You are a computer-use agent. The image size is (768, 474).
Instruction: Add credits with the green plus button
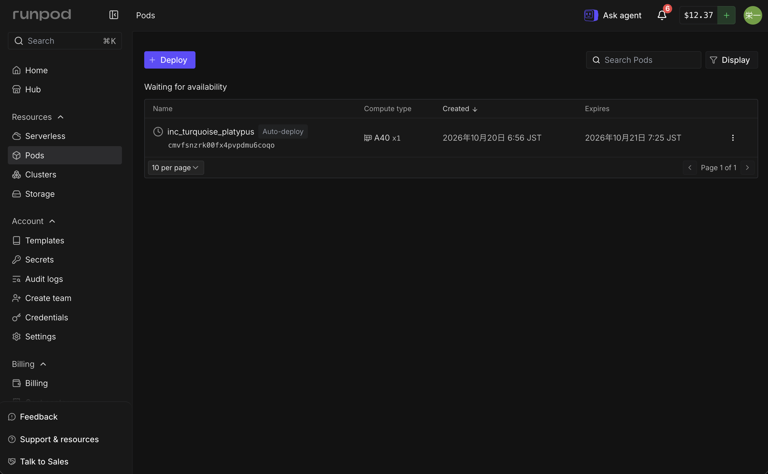click(726, 15)
